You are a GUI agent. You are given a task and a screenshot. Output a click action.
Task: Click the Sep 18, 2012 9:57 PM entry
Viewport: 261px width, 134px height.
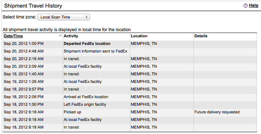click(24, 89)
